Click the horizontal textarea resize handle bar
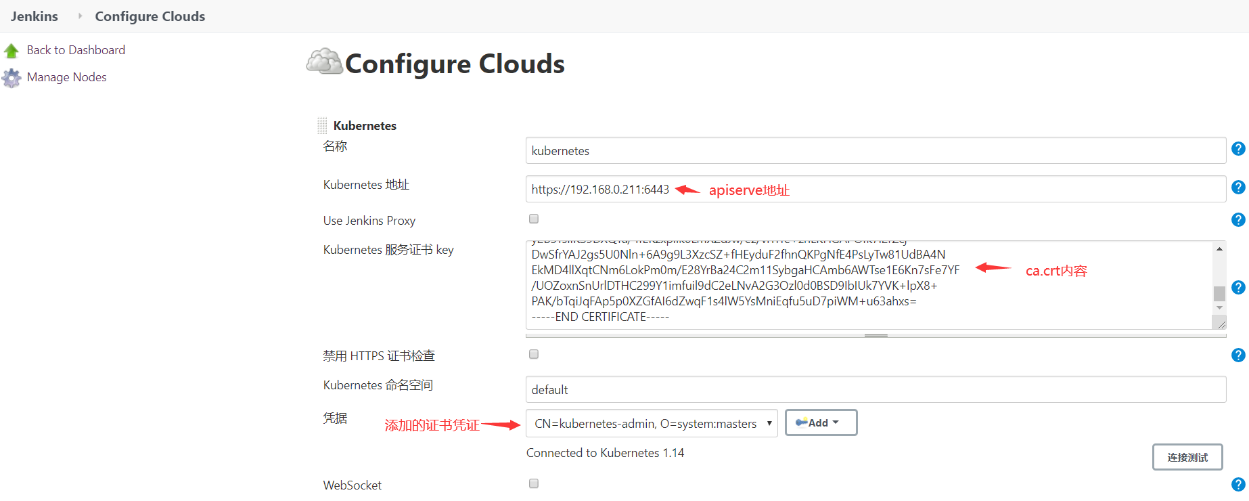 876,336
